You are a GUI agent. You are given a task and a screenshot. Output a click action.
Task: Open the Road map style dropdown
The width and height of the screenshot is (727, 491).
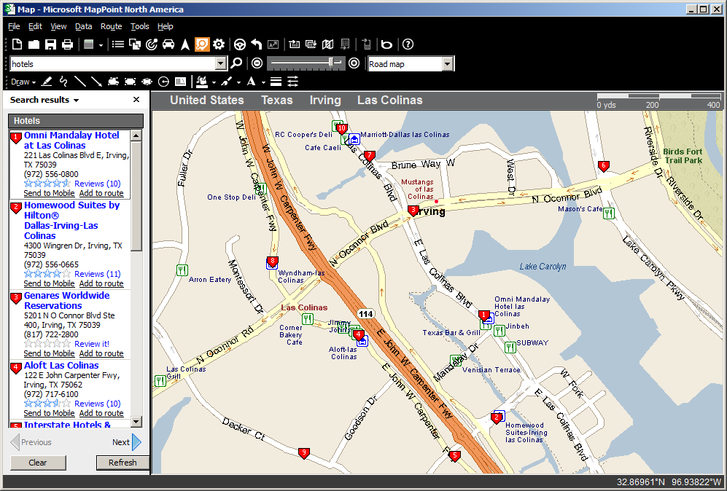click(x=447, y=64)
